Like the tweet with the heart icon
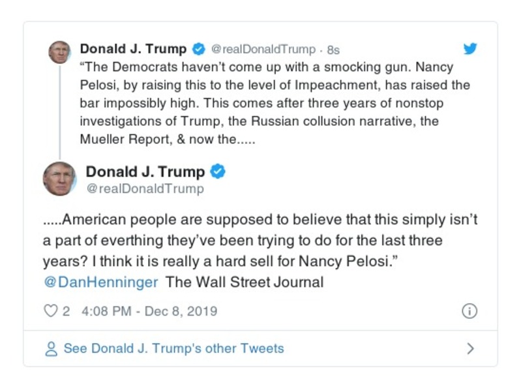521x388 pixels. [50, 311]
